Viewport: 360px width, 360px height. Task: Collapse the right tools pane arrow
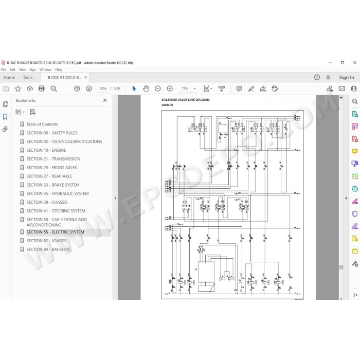point(346,198)
